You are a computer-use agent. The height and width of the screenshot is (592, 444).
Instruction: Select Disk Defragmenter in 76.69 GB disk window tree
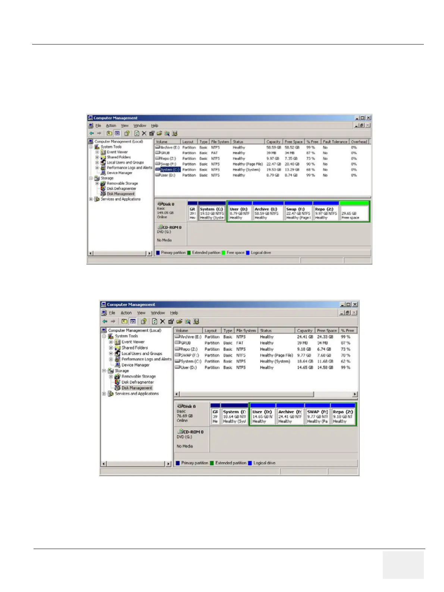(137, 382)
